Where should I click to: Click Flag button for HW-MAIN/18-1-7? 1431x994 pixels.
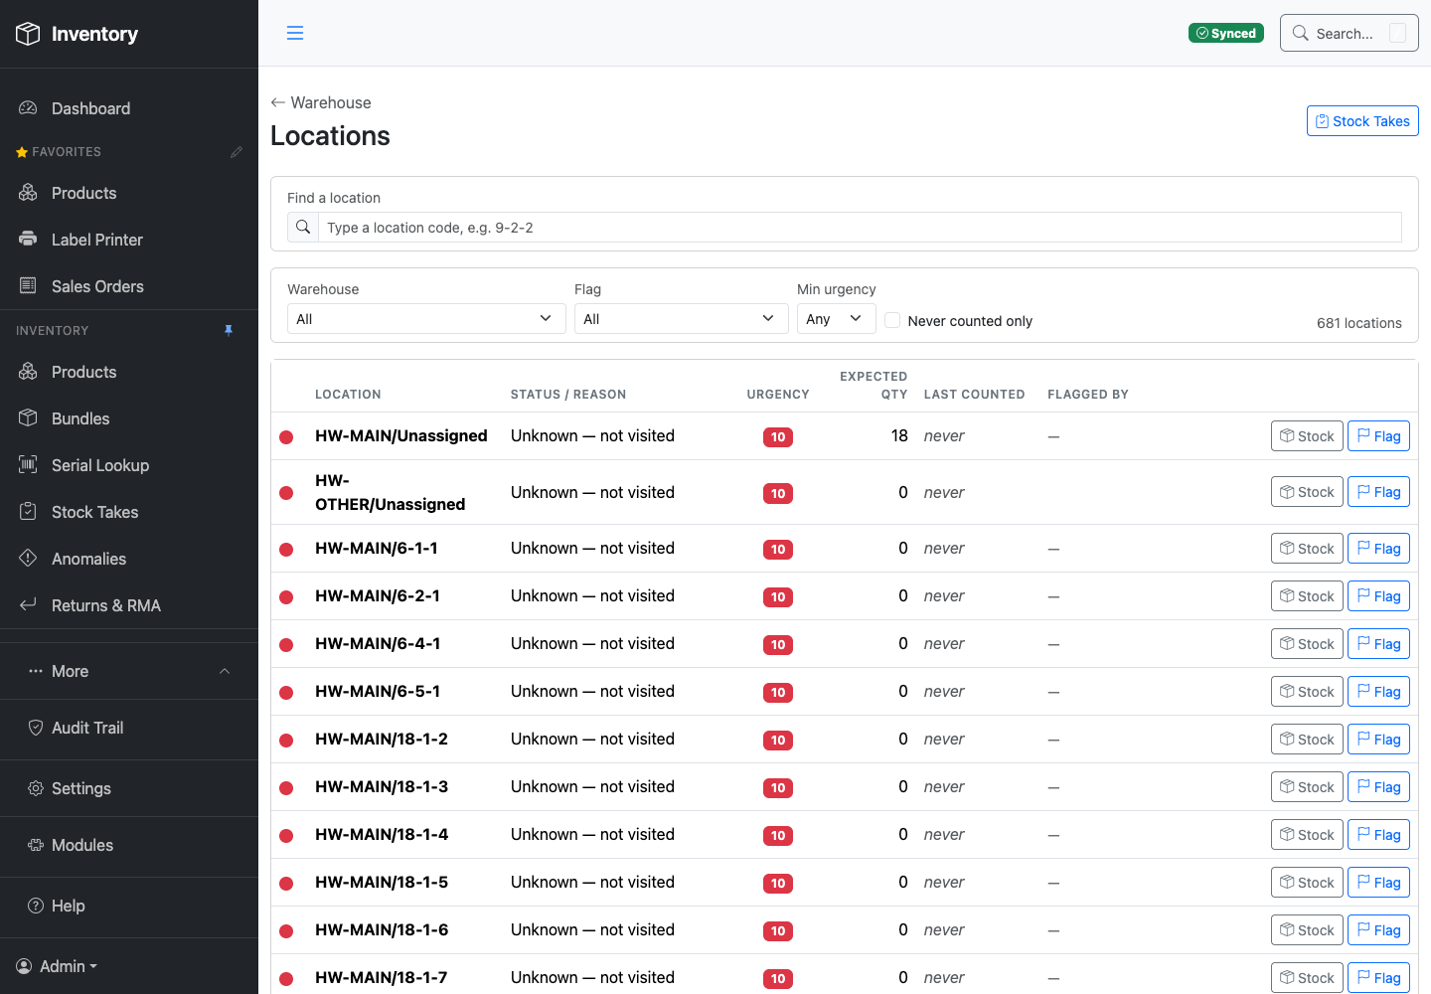(1378, 978)
